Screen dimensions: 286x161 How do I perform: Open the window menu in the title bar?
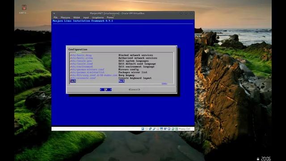[54, 13]
